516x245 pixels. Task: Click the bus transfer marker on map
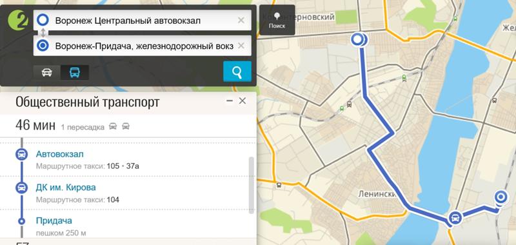(455, 218)
